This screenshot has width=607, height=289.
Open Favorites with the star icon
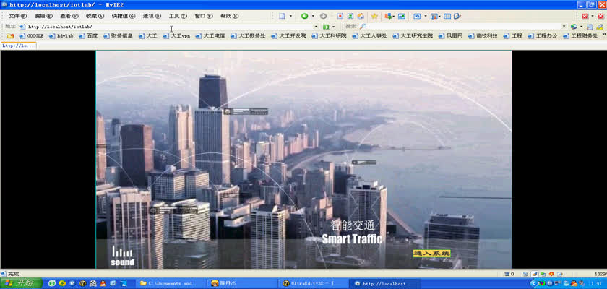(x=374, y=16)
